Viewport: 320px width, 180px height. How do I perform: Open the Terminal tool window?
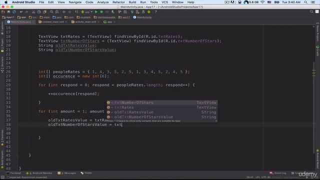[13, 173]
